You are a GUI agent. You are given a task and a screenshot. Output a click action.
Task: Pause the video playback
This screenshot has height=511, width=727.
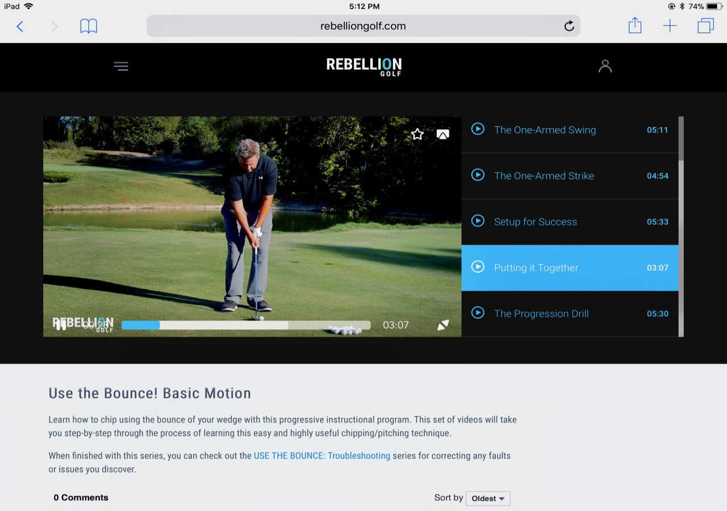(60, 325)
